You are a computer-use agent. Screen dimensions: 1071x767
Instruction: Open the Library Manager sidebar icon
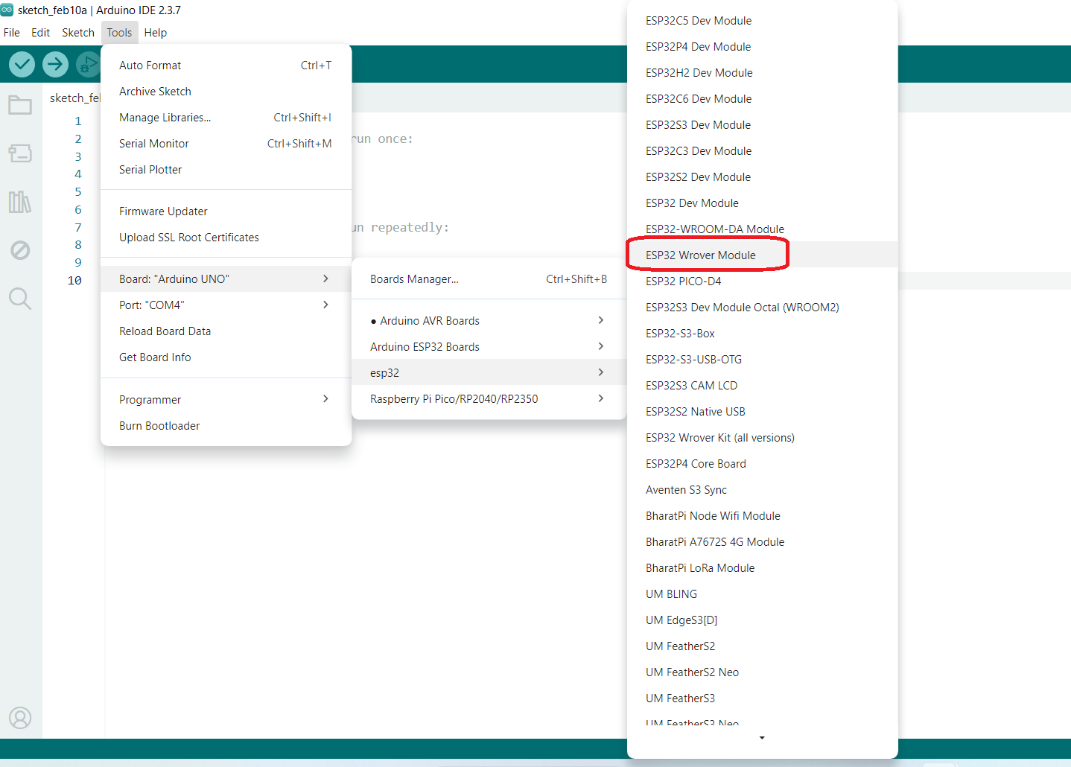coord(20,202)
